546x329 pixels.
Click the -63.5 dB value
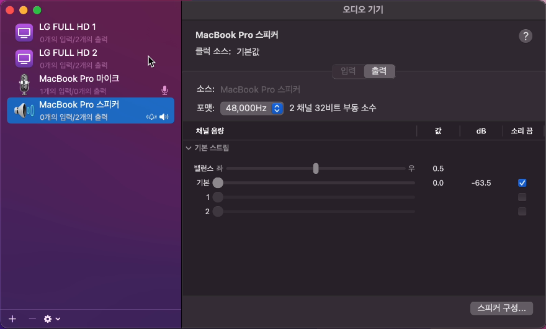pyautogui.click(x=481, y=183)
